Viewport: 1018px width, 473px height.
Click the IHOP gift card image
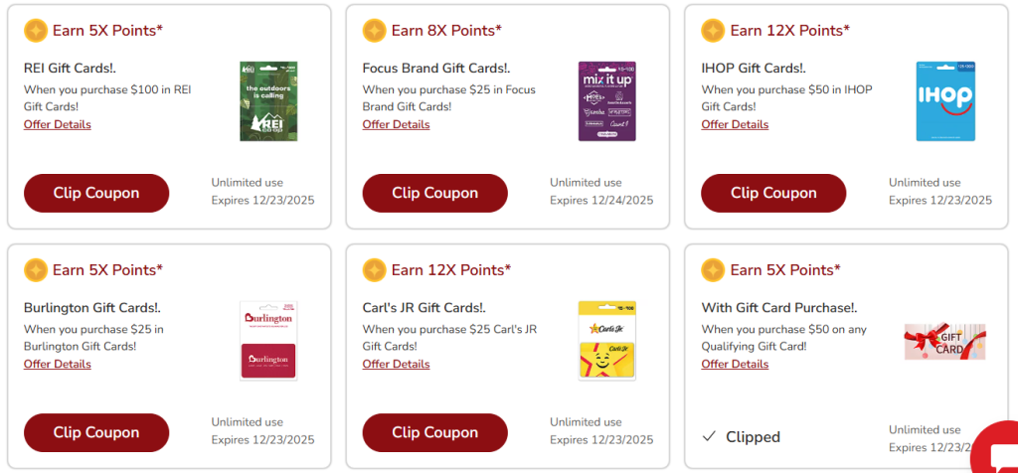(x=945, y=100)
